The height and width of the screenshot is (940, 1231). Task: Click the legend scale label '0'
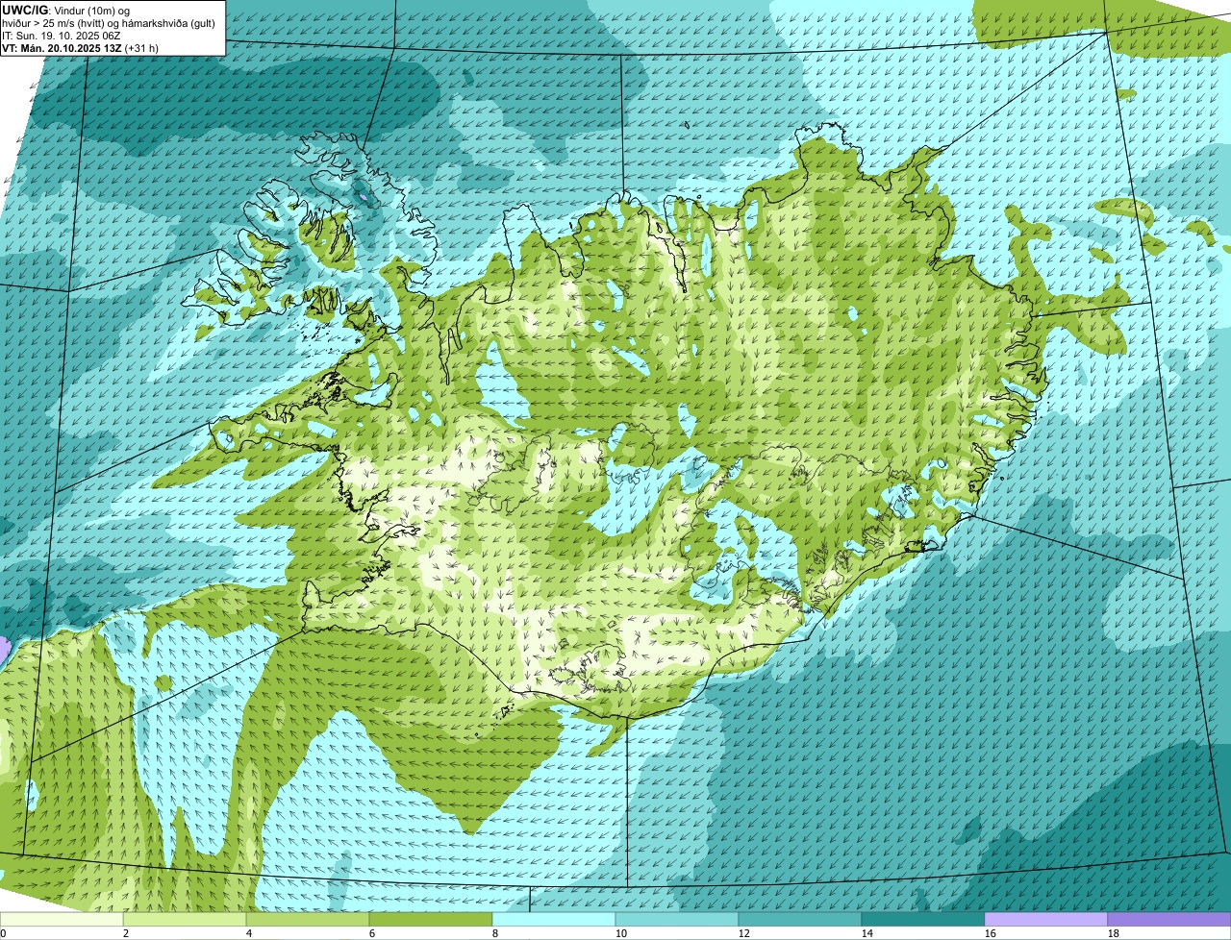click(3, 933)
